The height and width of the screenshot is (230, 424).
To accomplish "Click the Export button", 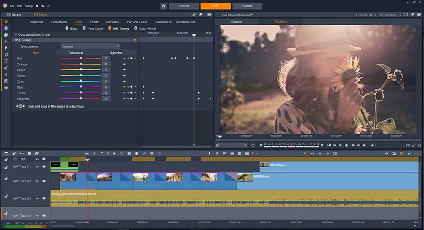I will pyautogui.click(x=247, y=6).
